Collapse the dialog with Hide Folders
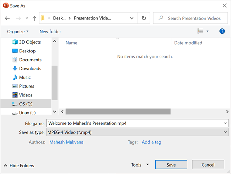Viewport: 231px width, 174px height. click(x=19, y=165)
